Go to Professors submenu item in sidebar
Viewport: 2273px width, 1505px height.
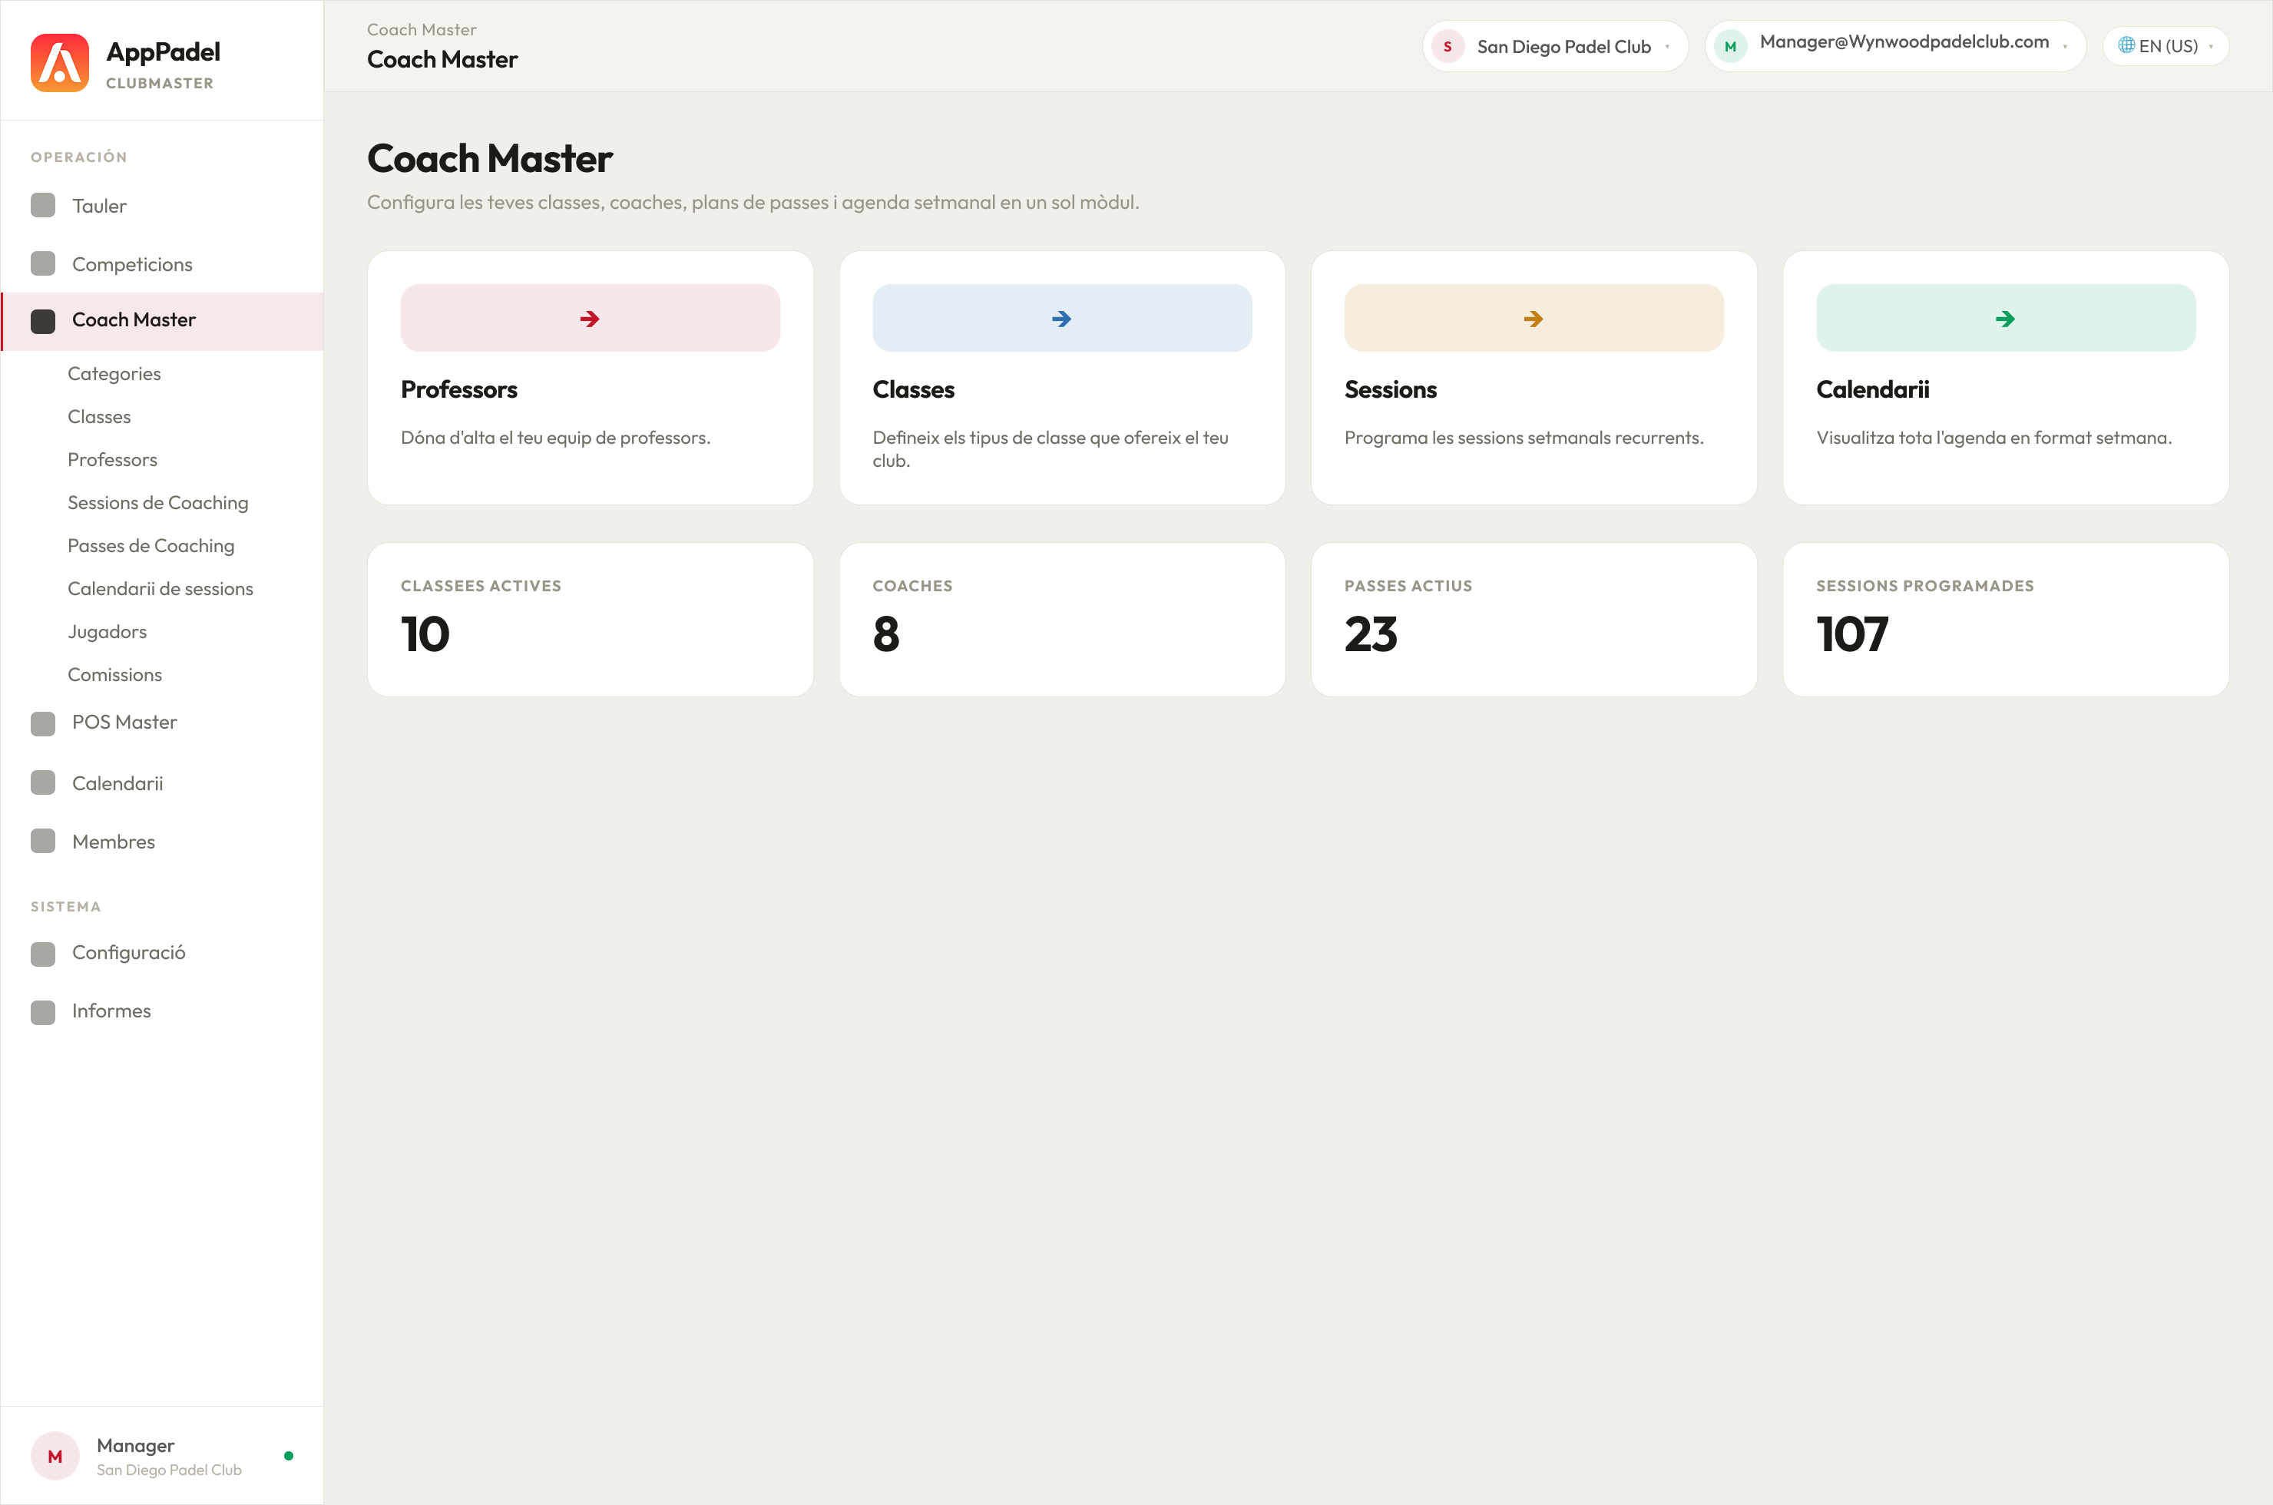click(112, 460)
